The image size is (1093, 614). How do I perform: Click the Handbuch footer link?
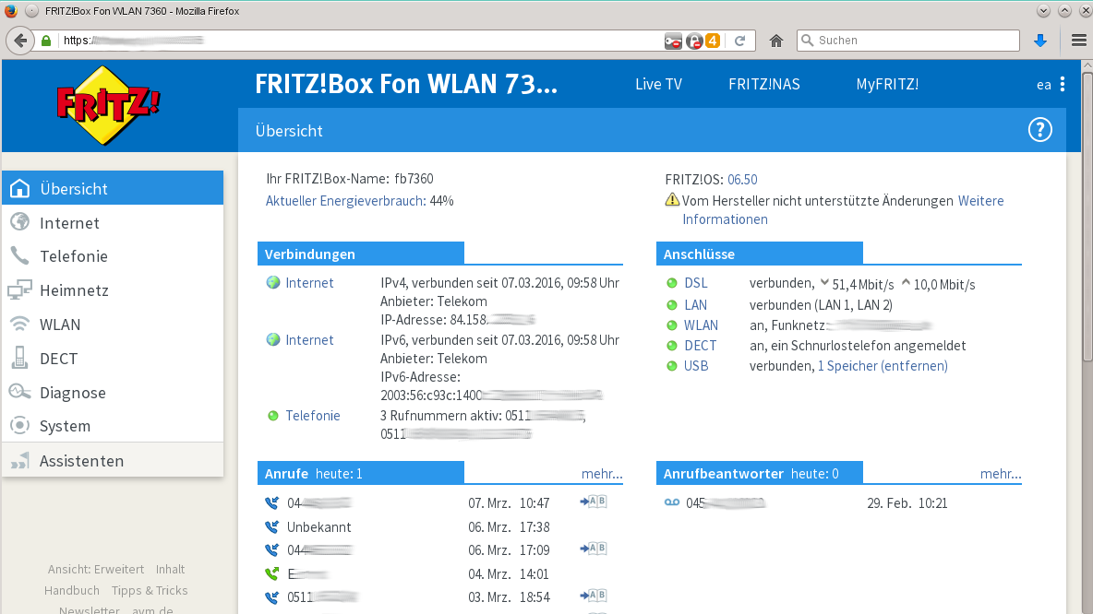point(72,590)
